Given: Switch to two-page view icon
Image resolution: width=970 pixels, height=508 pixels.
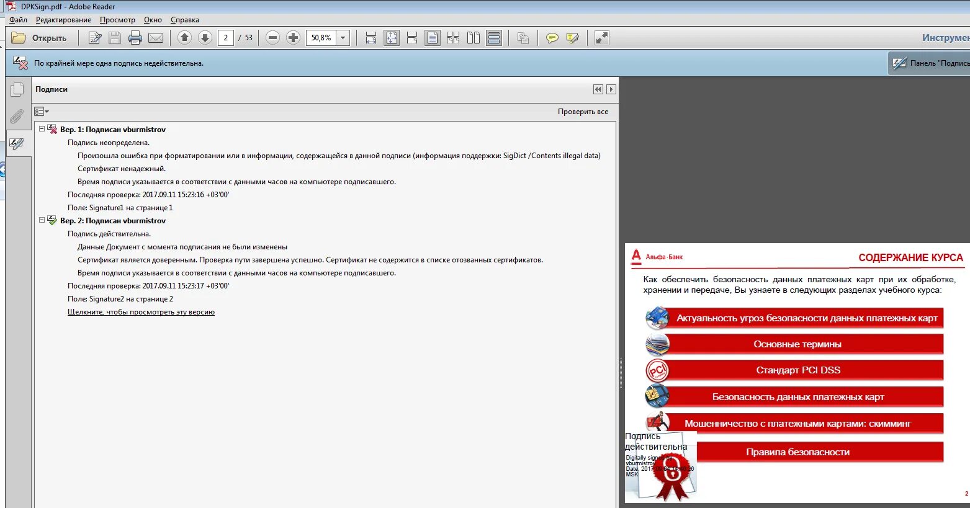Looking at the screenshot, I should pyautogui.click(x=474, y=38).
